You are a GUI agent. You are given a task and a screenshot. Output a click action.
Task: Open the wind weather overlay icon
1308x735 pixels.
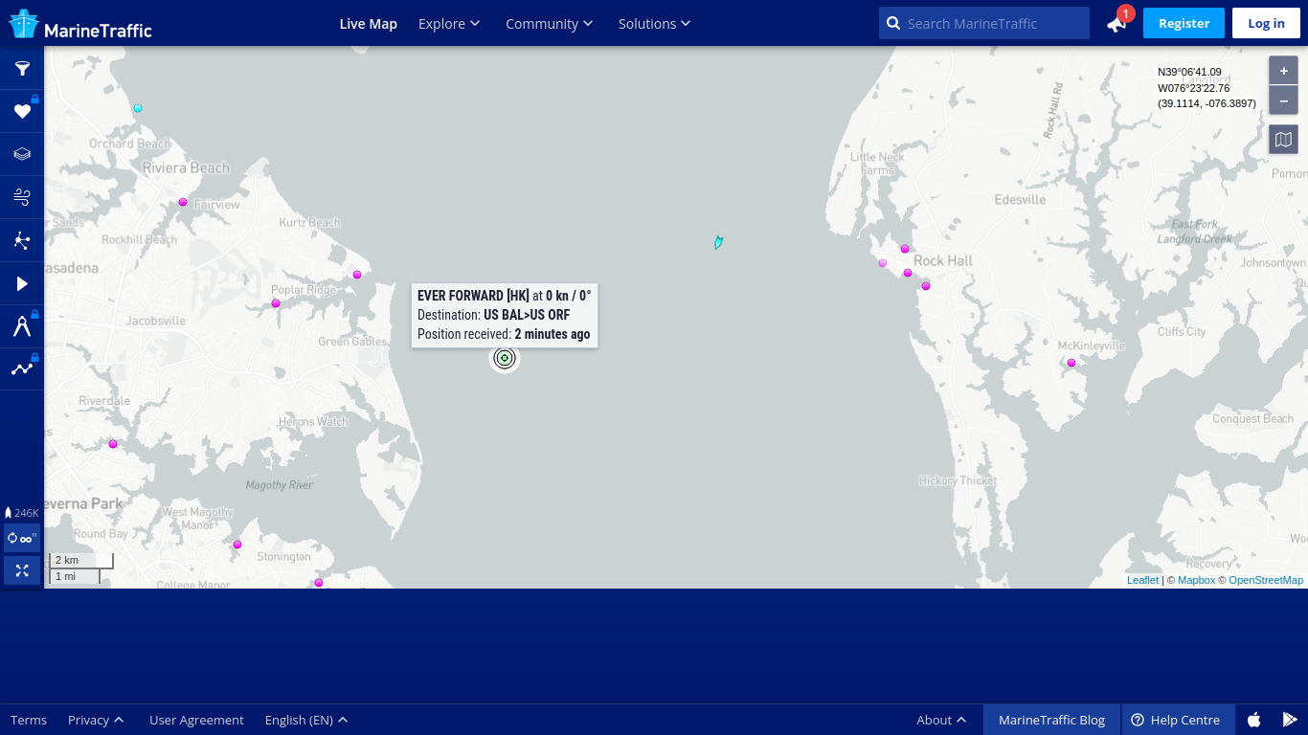(x=22, y=197)
